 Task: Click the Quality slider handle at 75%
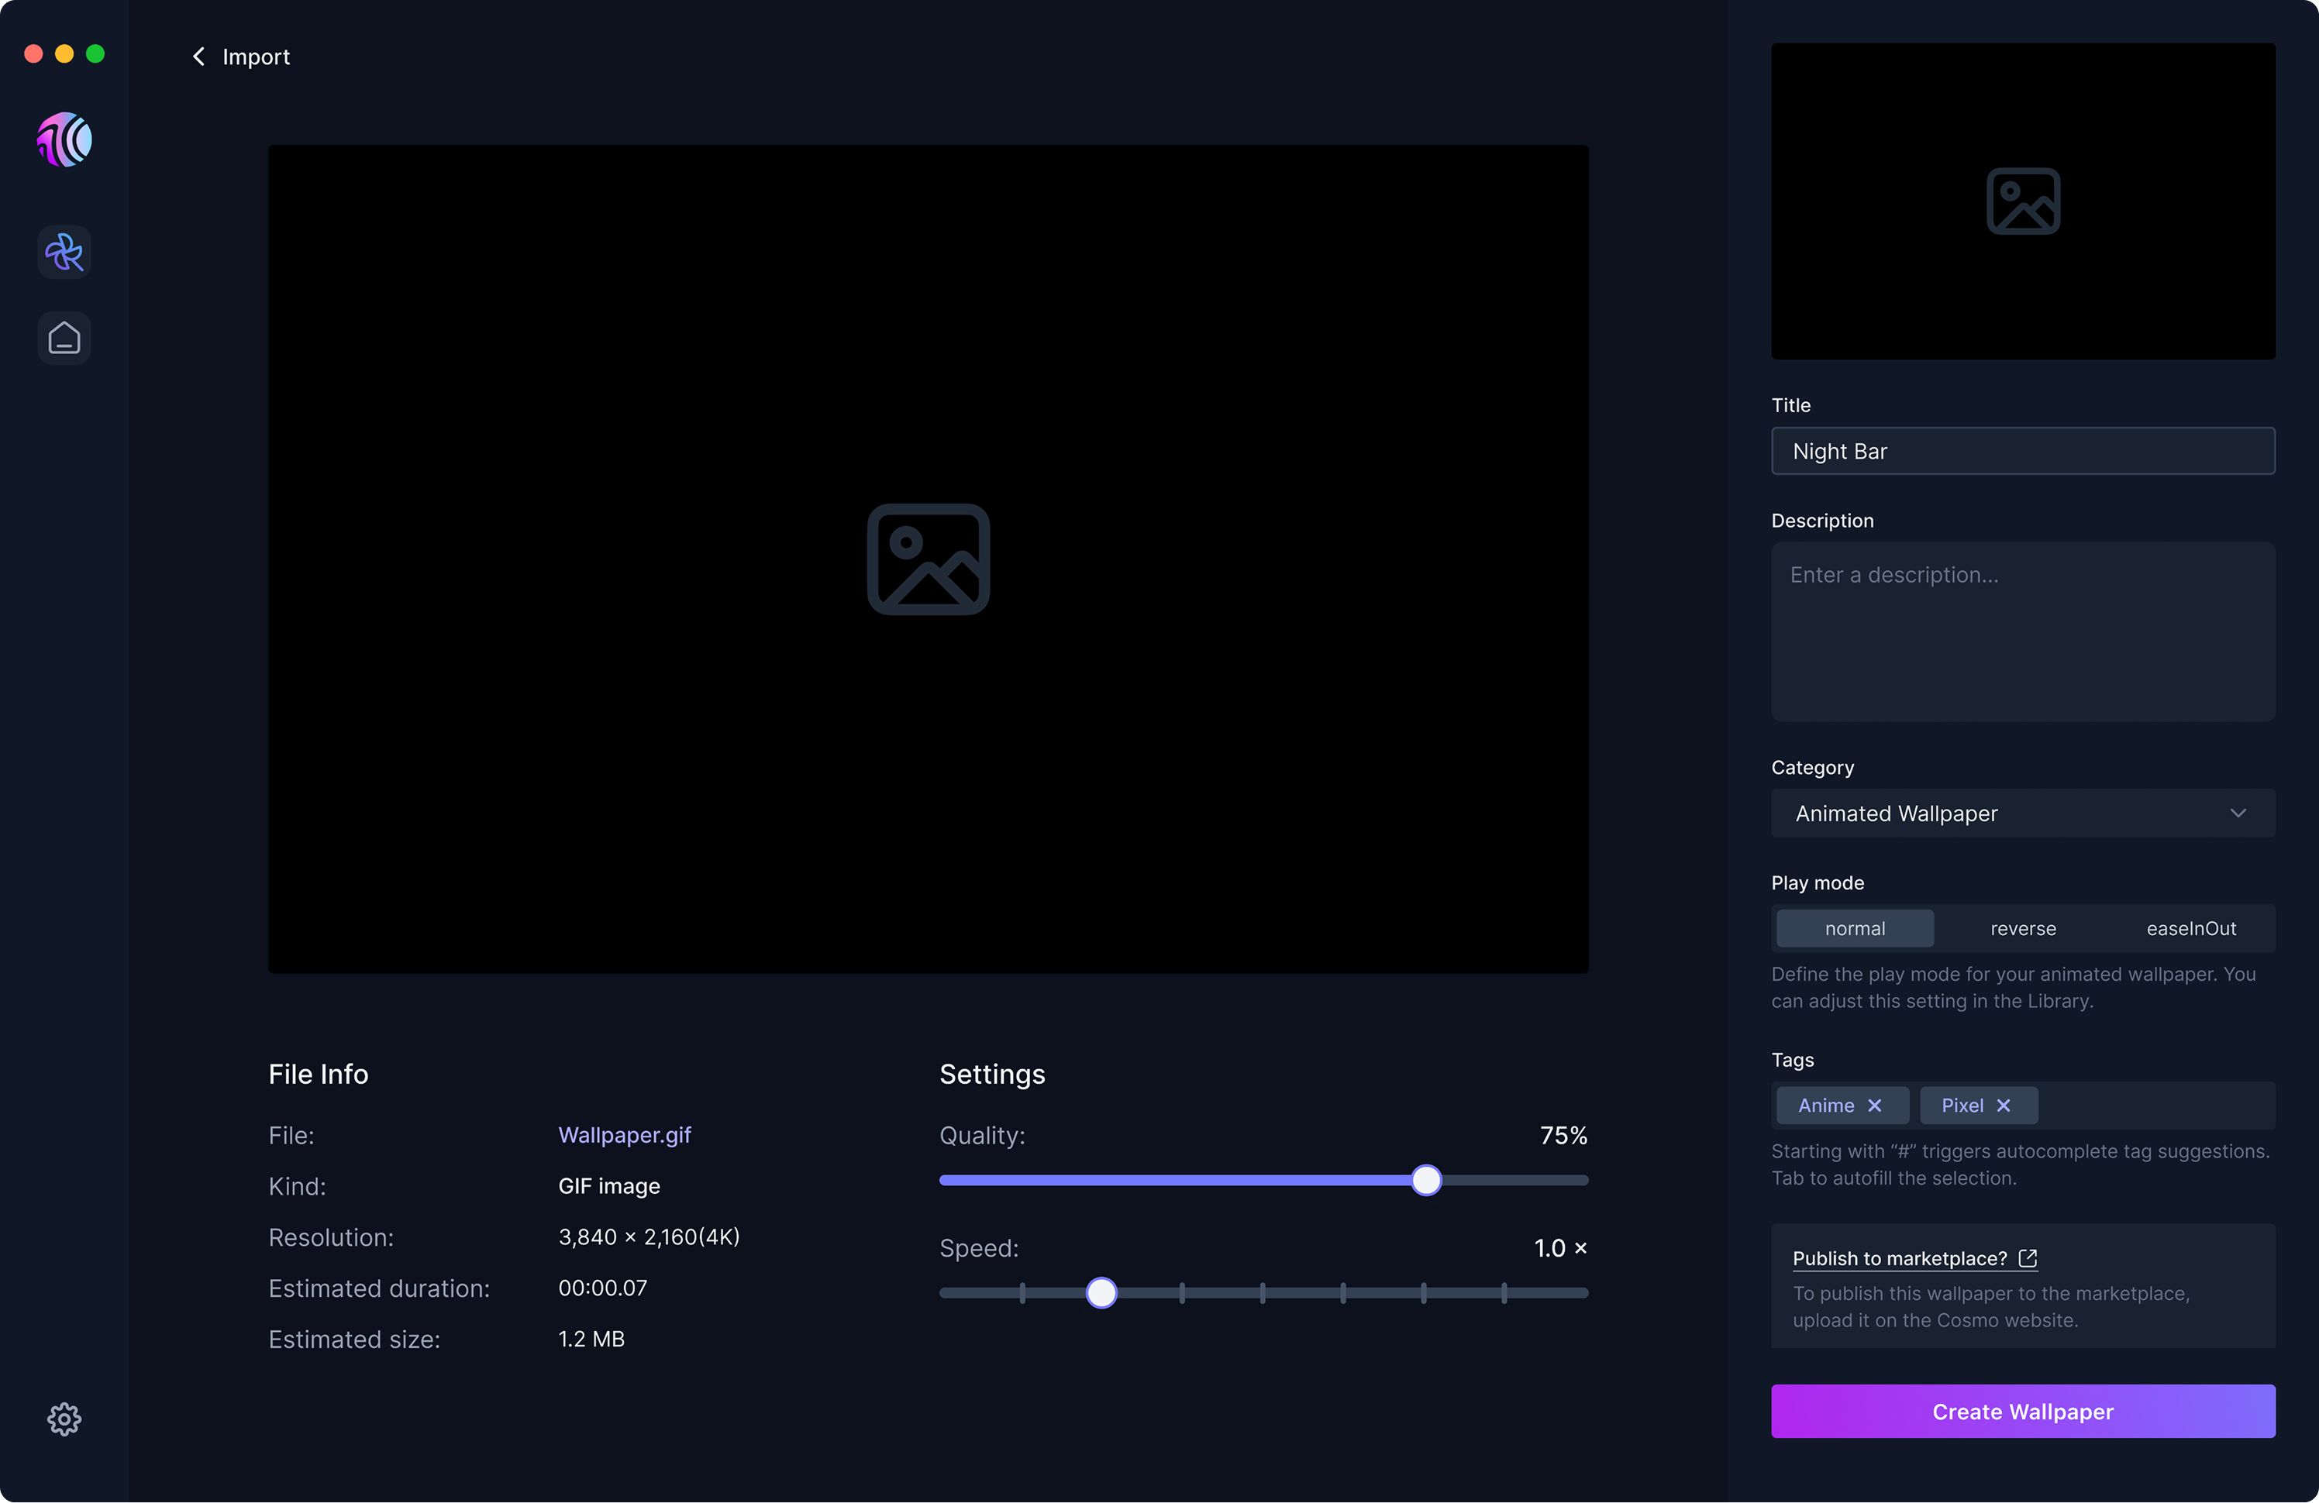coord(1425,1180)
